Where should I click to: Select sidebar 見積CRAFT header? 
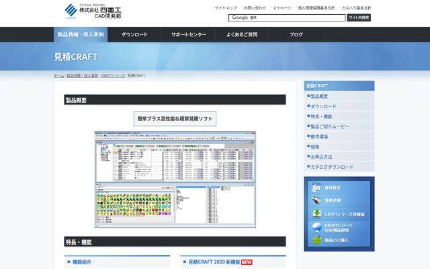(339, 85)
